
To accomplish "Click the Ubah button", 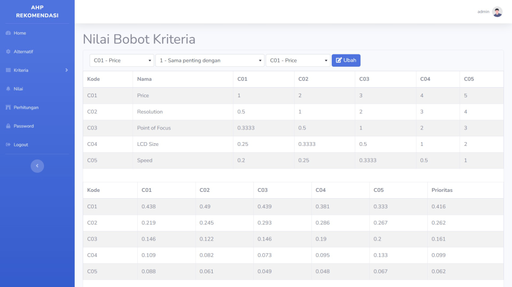I will pos(346,60).
